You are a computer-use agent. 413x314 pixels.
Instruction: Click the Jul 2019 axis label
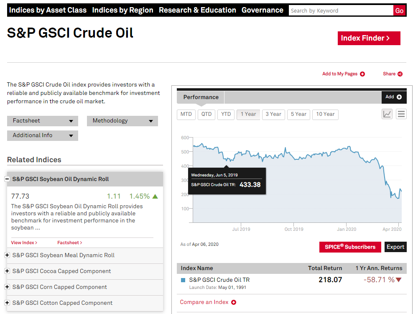coord(241,229)
